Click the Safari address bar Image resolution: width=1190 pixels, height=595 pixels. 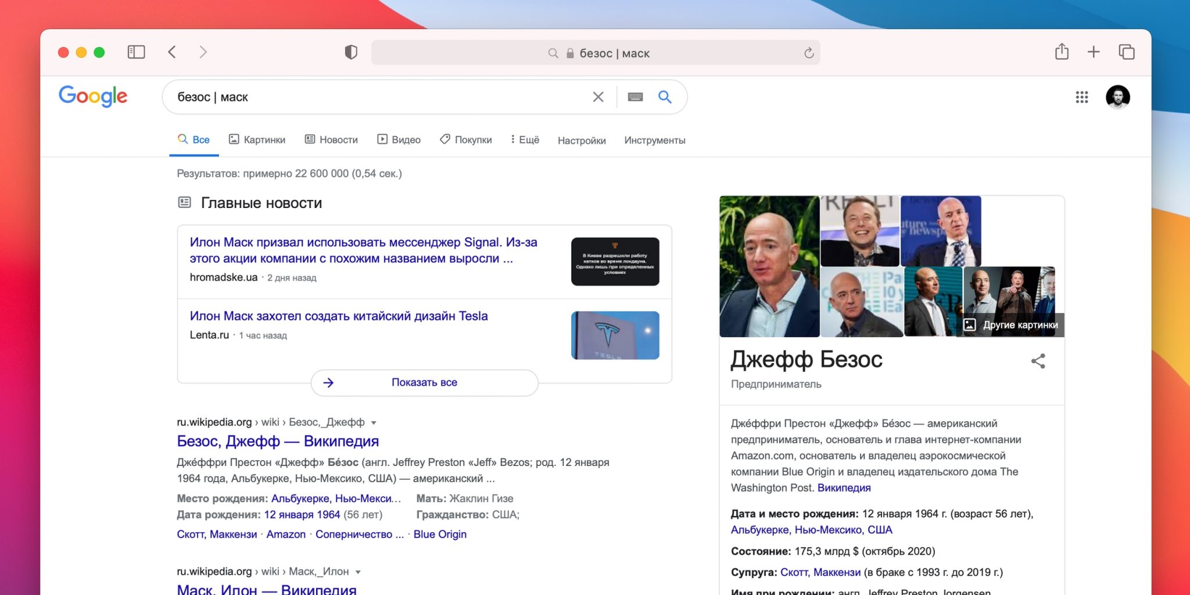[596, 53]
